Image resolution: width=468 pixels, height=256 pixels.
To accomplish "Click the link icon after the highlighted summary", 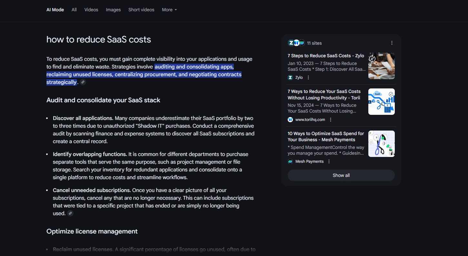I will click(83, 82).
